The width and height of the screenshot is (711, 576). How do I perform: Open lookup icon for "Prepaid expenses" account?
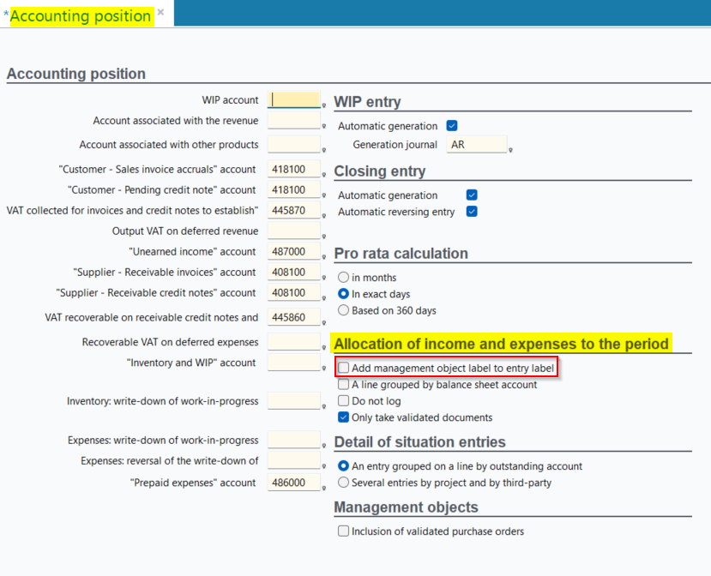[x=324, y=489]
